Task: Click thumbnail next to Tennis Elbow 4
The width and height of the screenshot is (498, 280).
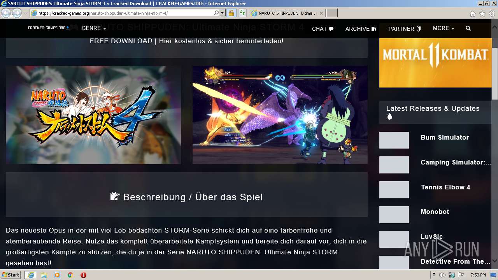Action: pos(394,190)
